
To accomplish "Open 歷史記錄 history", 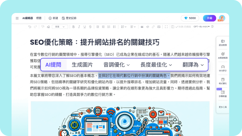I will (69, 18).
